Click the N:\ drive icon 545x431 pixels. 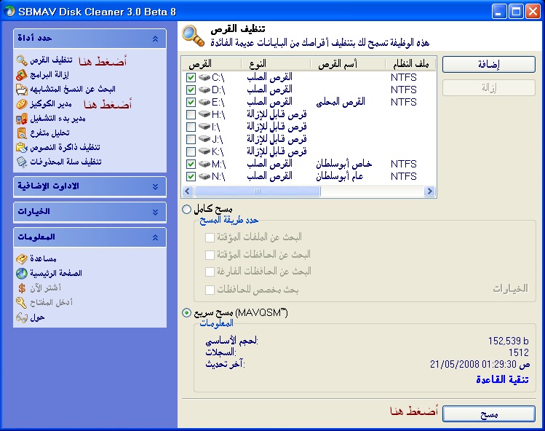click(x=204, y=176)
